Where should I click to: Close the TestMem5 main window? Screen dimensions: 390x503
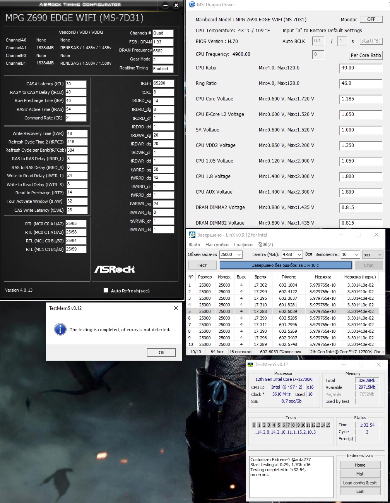tap(379, 365)
